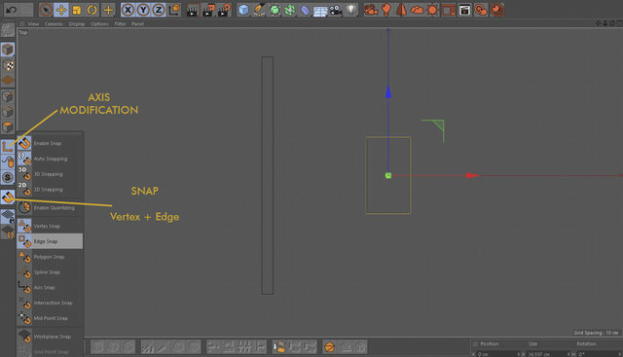Activate the Axis Modification mode icon

8,146
